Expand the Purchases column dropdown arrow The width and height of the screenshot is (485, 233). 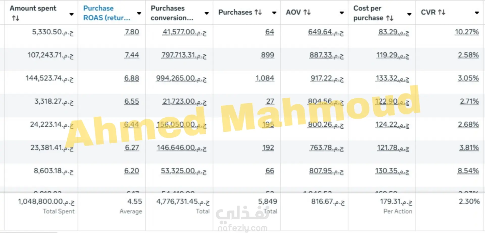click(x=274, y=13)
